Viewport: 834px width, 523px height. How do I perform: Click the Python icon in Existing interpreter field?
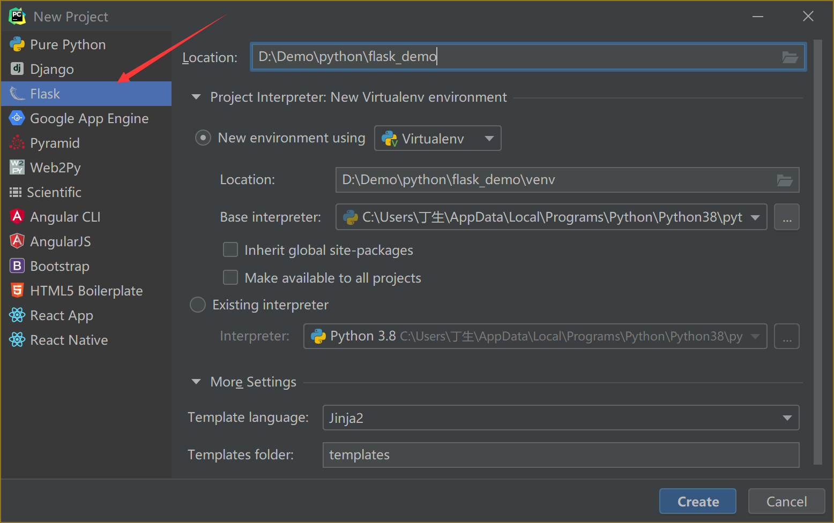(318, 336)
